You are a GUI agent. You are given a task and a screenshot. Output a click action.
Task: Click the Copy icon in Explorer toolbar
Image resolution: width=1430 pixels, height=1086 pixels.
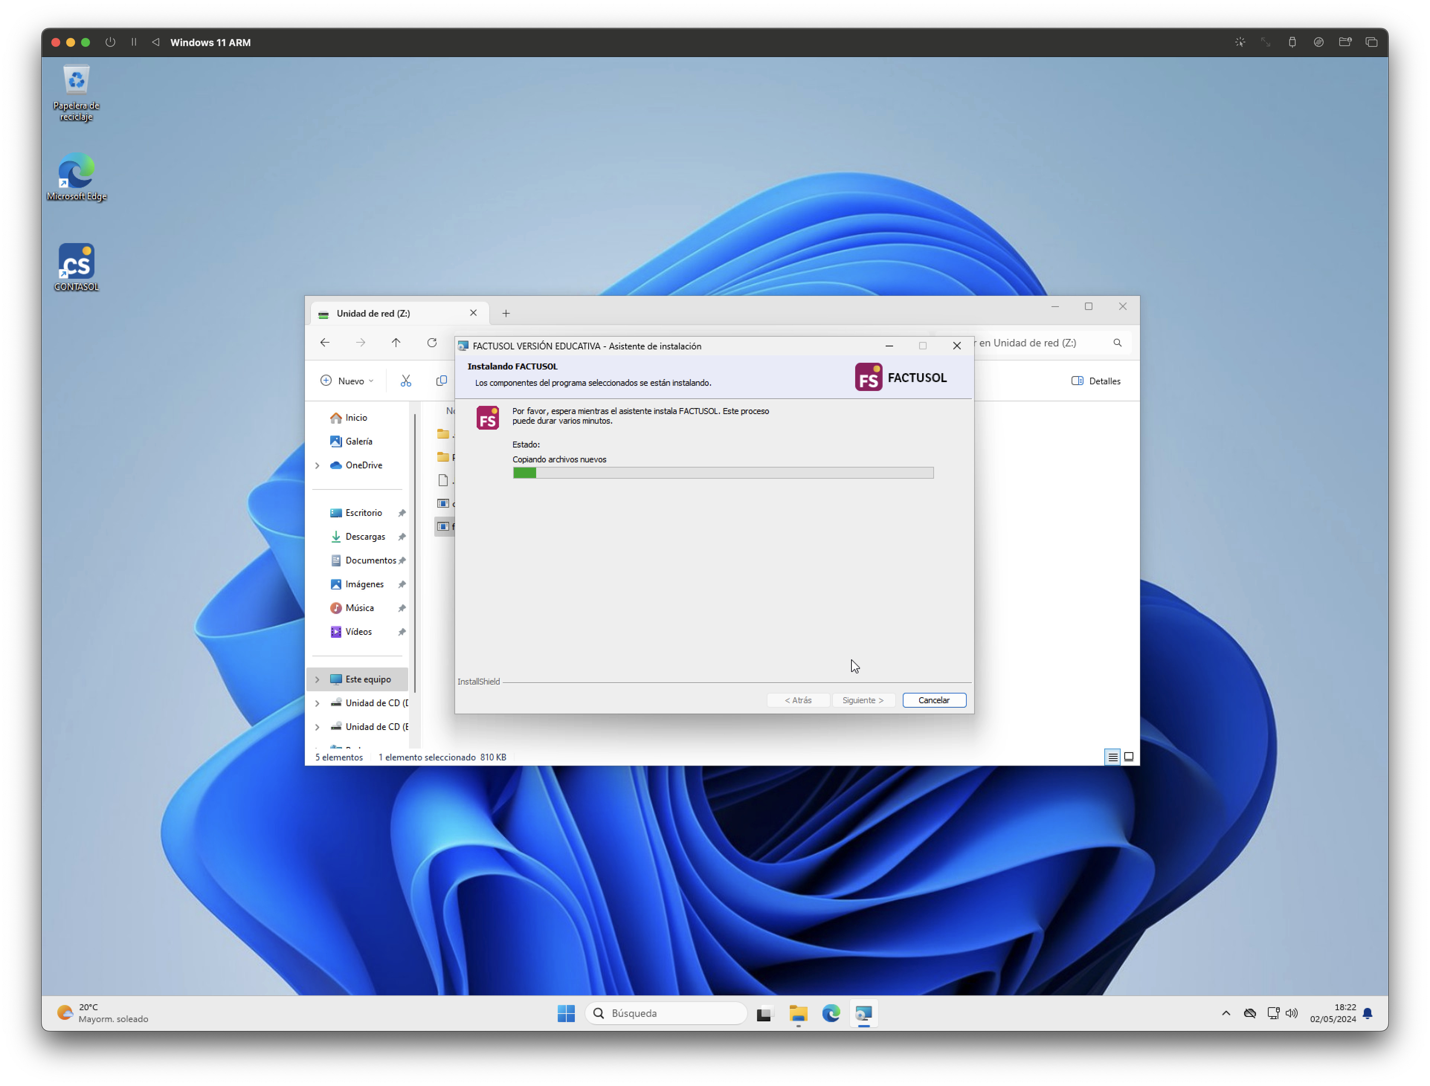tap(442, 381)
